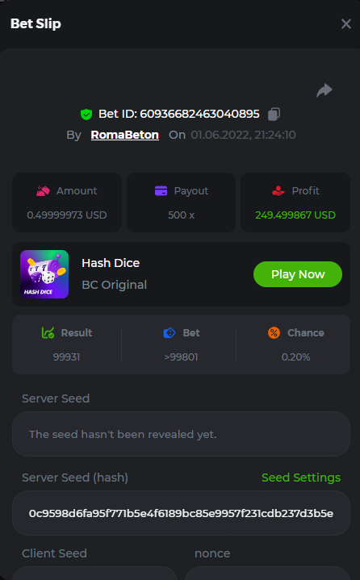Open the Hash Dice game thumbnail
This screenshot has height=580, width=360.
click(44, 274)
